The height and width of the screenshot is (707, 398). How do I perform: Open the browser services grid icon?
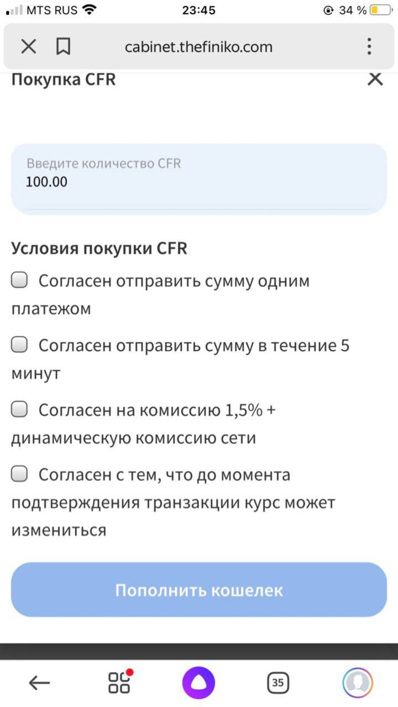pyautogui.click(x=119, y=683)
